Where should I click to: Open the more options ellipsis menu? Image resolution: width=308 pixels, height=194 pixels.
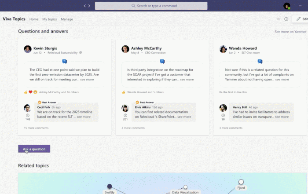[x=279, y=19]
